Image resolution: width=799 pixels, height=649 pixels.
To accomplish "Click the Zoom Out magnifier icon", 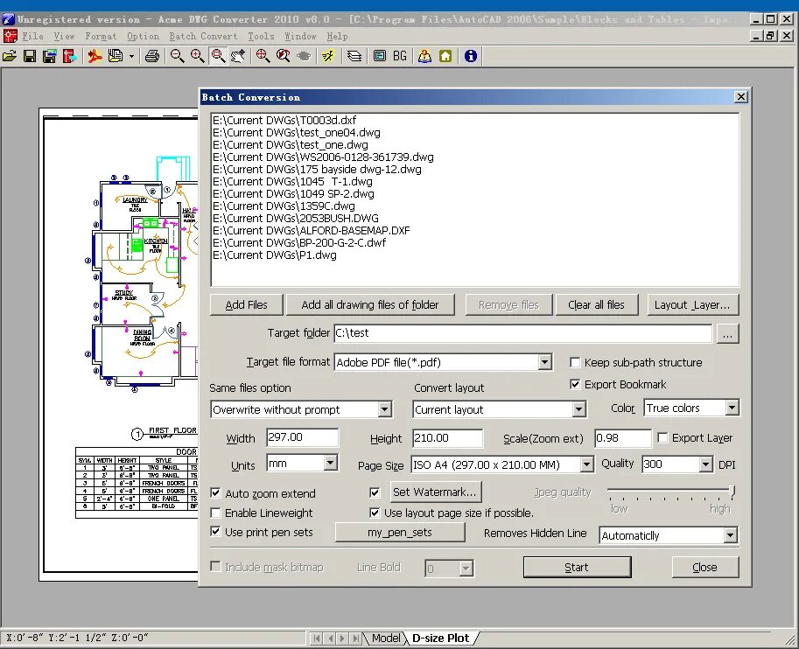I will click(178, 56).
